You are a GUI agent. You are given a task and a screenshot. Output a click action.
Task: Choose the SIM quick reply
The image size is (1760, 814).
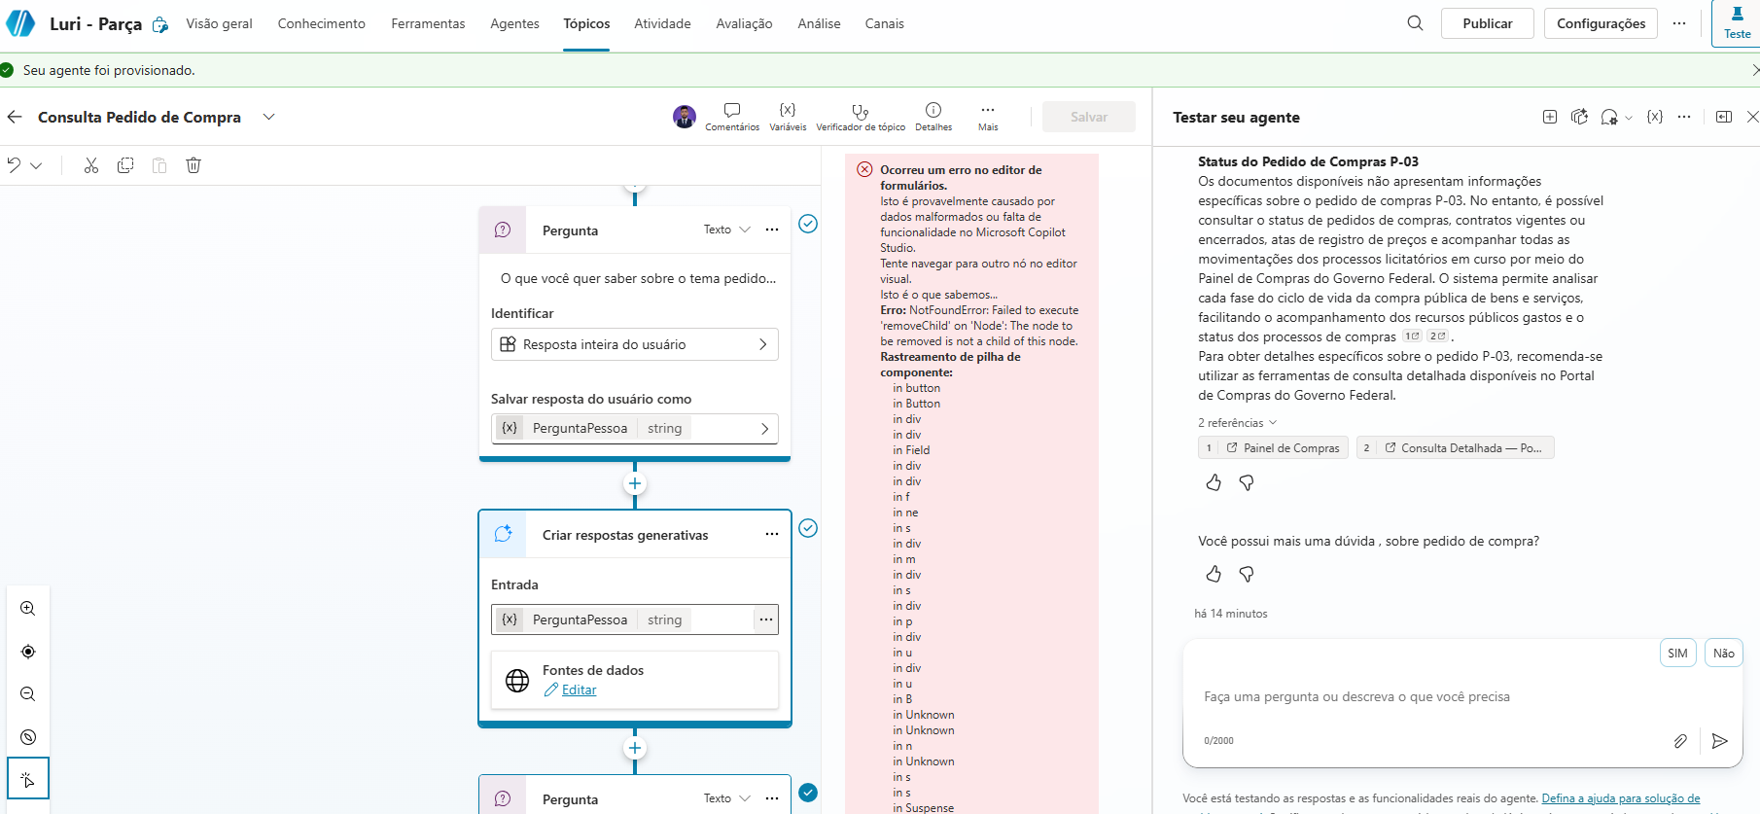[x=1677, y=654]
